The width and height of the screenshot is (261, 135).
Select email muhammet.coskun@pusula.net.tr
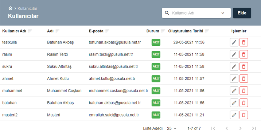118,91
